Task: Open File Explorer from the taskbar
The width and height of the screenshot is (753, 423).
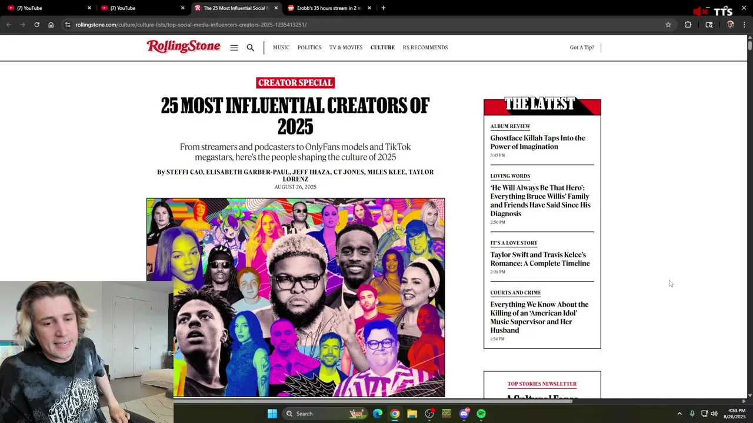Action: click(412, 414)
